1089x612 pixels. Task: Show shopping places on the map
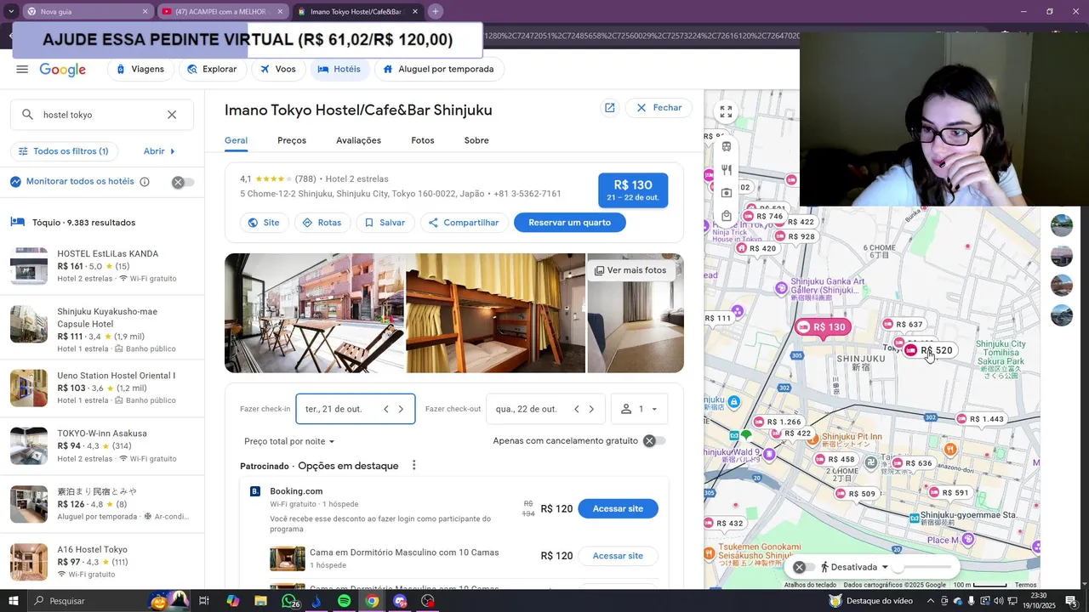click(x=726, y=216)
